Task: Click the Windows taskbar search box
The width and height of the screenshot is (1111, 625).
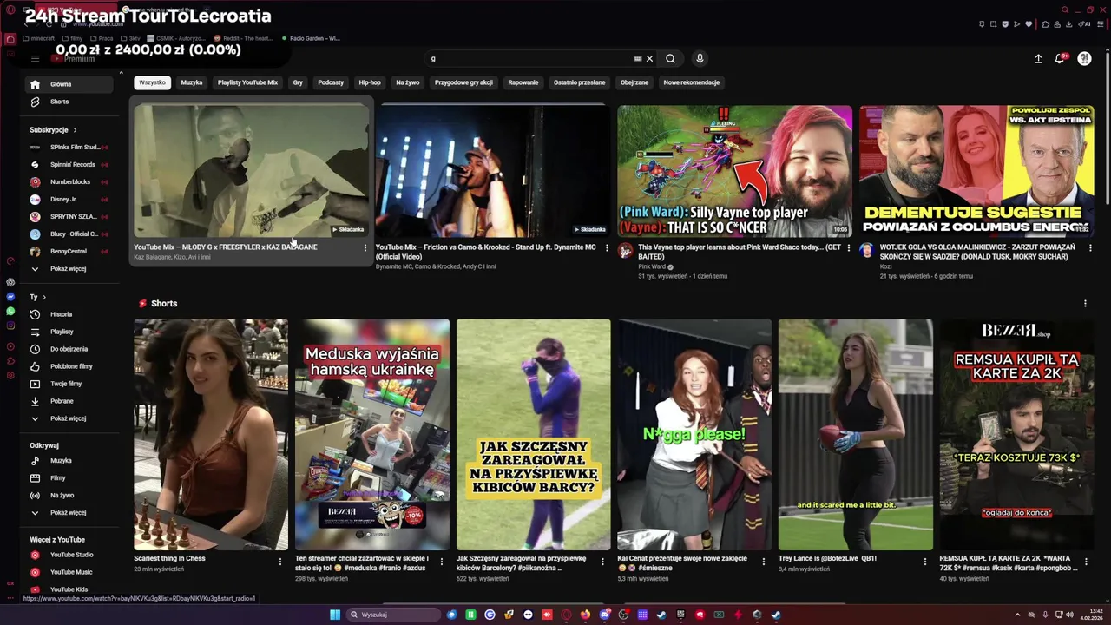Action: click(394, 615)
